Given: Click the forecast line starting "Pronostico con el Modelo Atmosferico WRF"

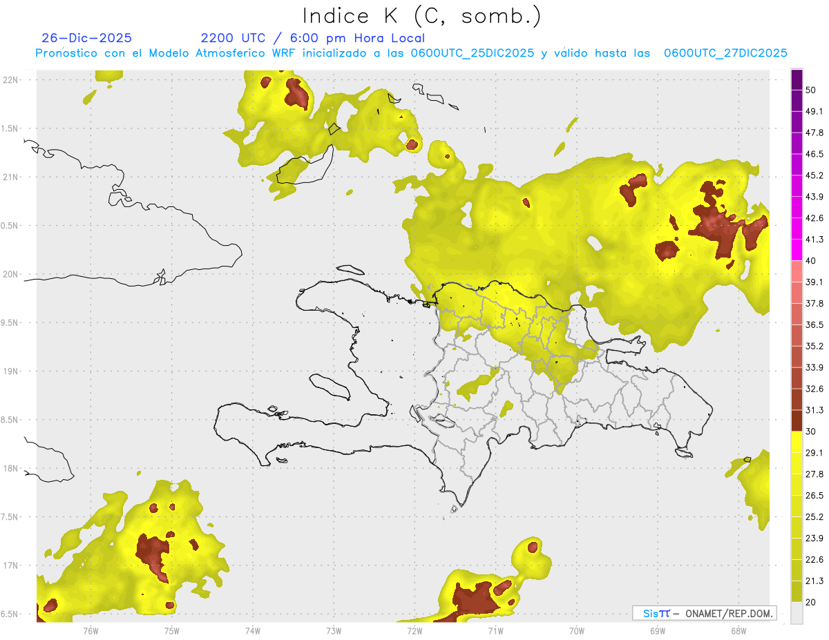Looking at the screenshot, I should [412, 53].
